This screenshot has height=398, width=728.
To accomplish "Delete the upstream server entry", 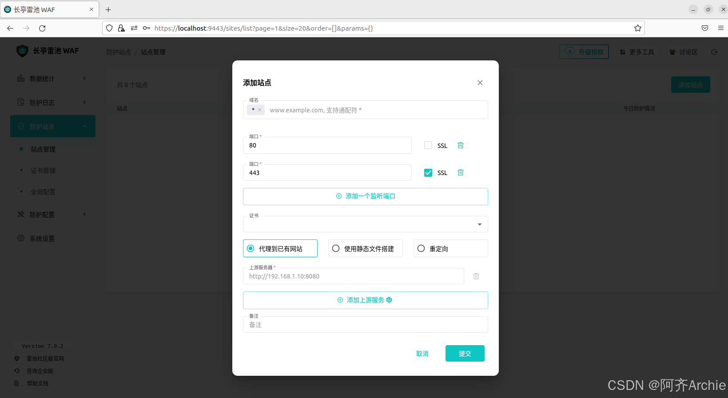I will pyautogui.click(x=476, y=276).
